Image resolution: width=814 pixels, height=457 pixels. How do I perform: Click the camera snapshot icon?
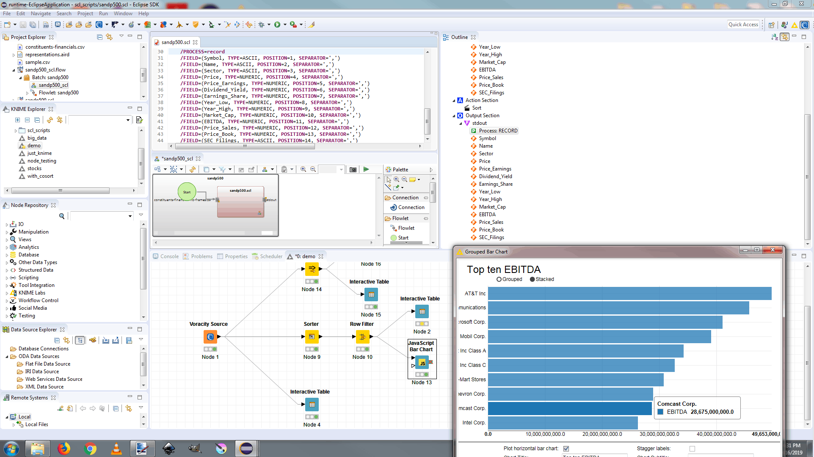[x=353, y=169]
